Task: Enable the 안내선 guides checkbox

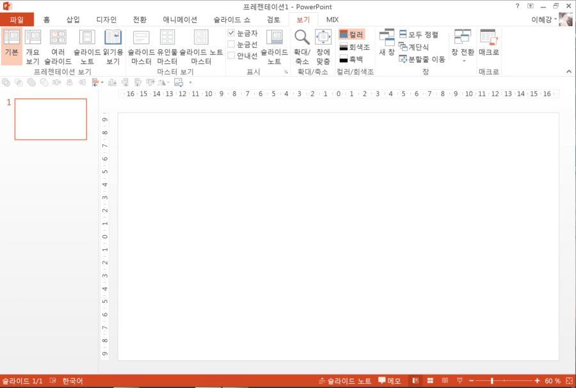Action: point(231,56)
